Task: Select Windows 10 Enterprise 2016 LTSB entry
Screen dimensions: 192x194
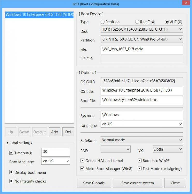Action: [x=39, y=14]
